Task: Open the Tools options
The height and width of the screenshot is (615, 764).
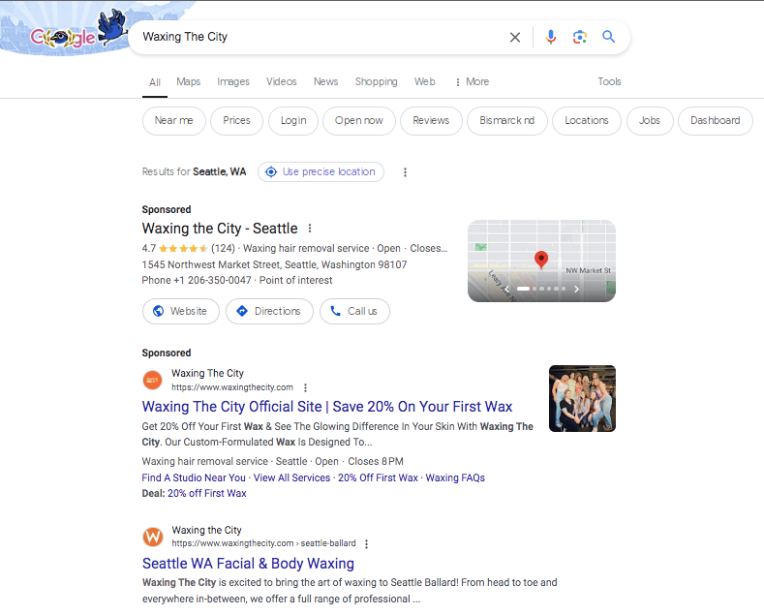Action: click(609, 82)
